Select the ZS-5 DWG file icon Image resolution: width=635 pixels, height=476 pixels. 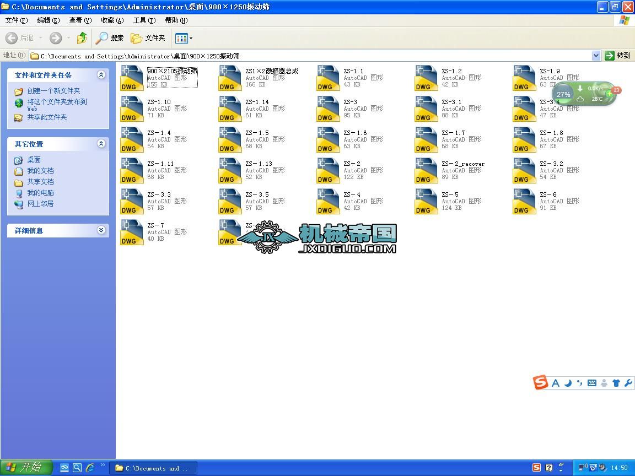(426, 201)
